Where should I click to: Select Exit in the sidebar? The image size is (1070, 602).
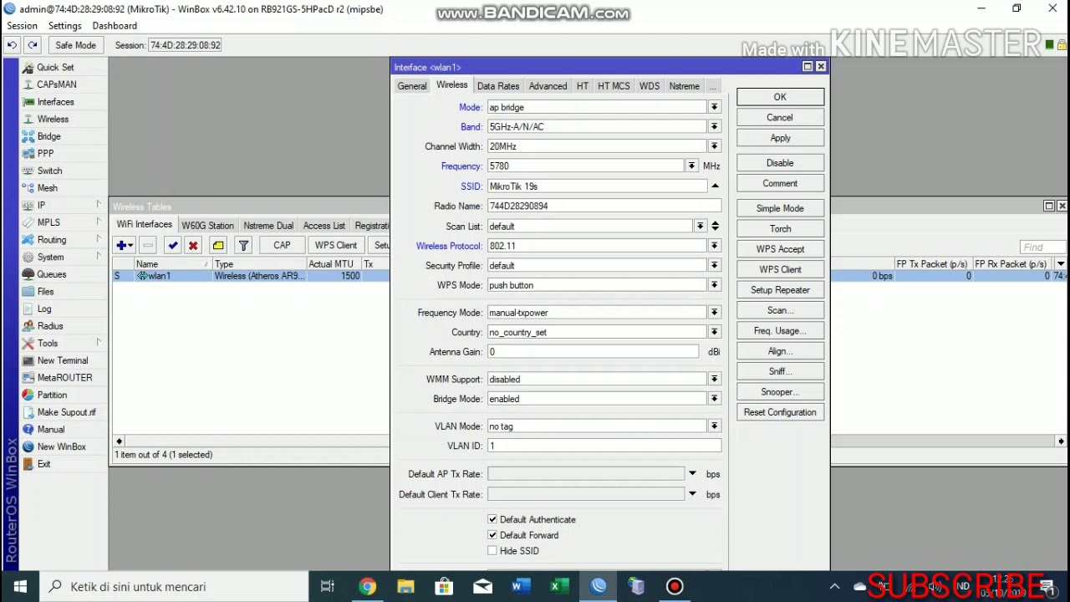(43, 464)
